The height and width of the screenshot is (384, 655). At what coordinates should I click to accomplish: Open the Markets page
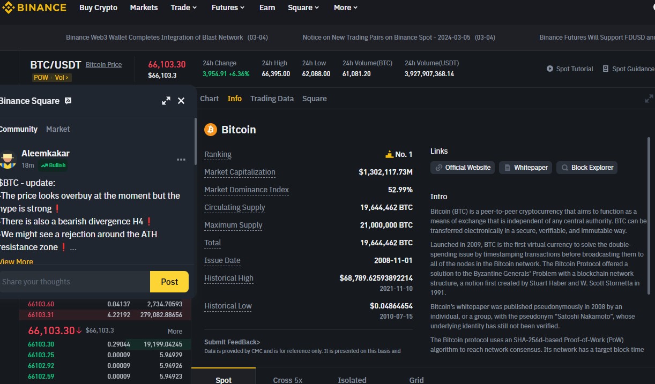click(144, 7)
